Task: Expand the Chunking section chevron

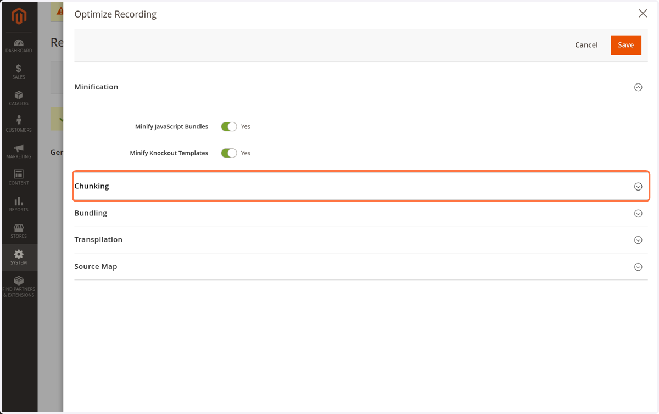Action: tap(638, 187)
